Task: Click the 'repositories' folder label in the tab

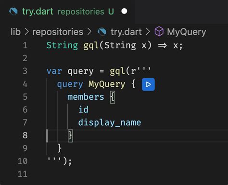Action: tap(81, 12)
